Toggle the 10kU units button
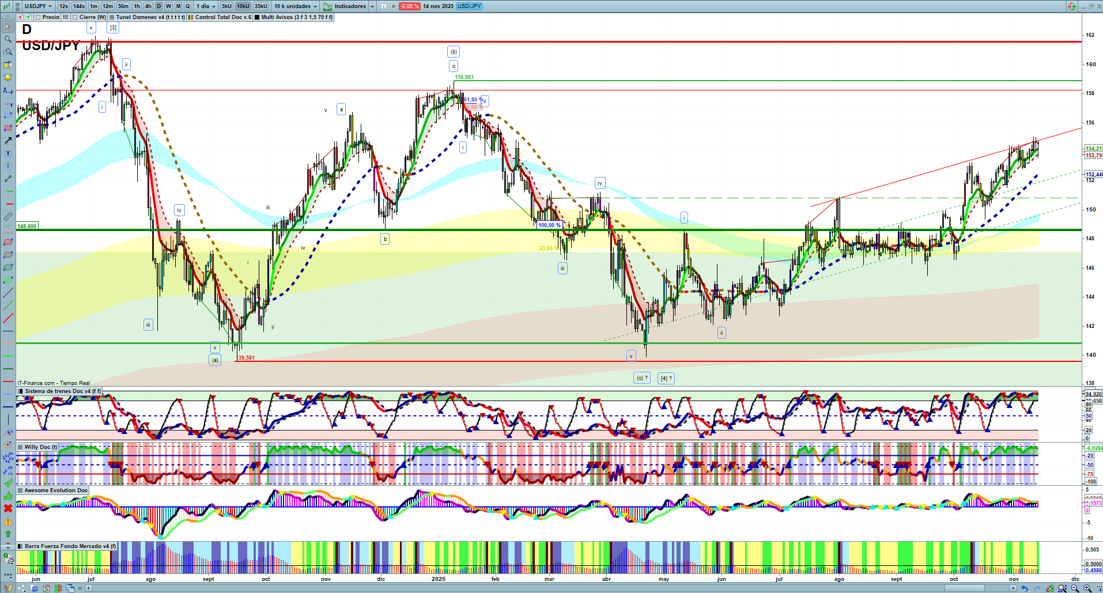The width and height of the screenshot is (1103, 593). (x=243, y=6)
